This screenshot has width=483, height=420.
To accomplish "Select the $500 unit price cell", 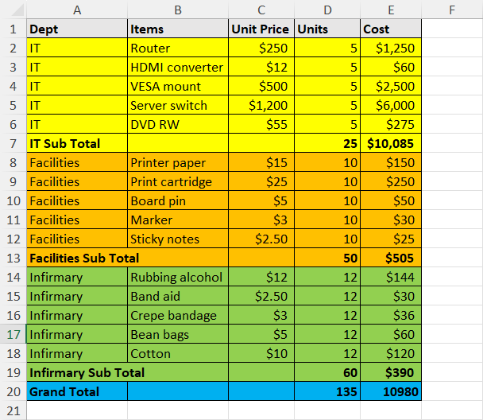I will coord(261,87).
